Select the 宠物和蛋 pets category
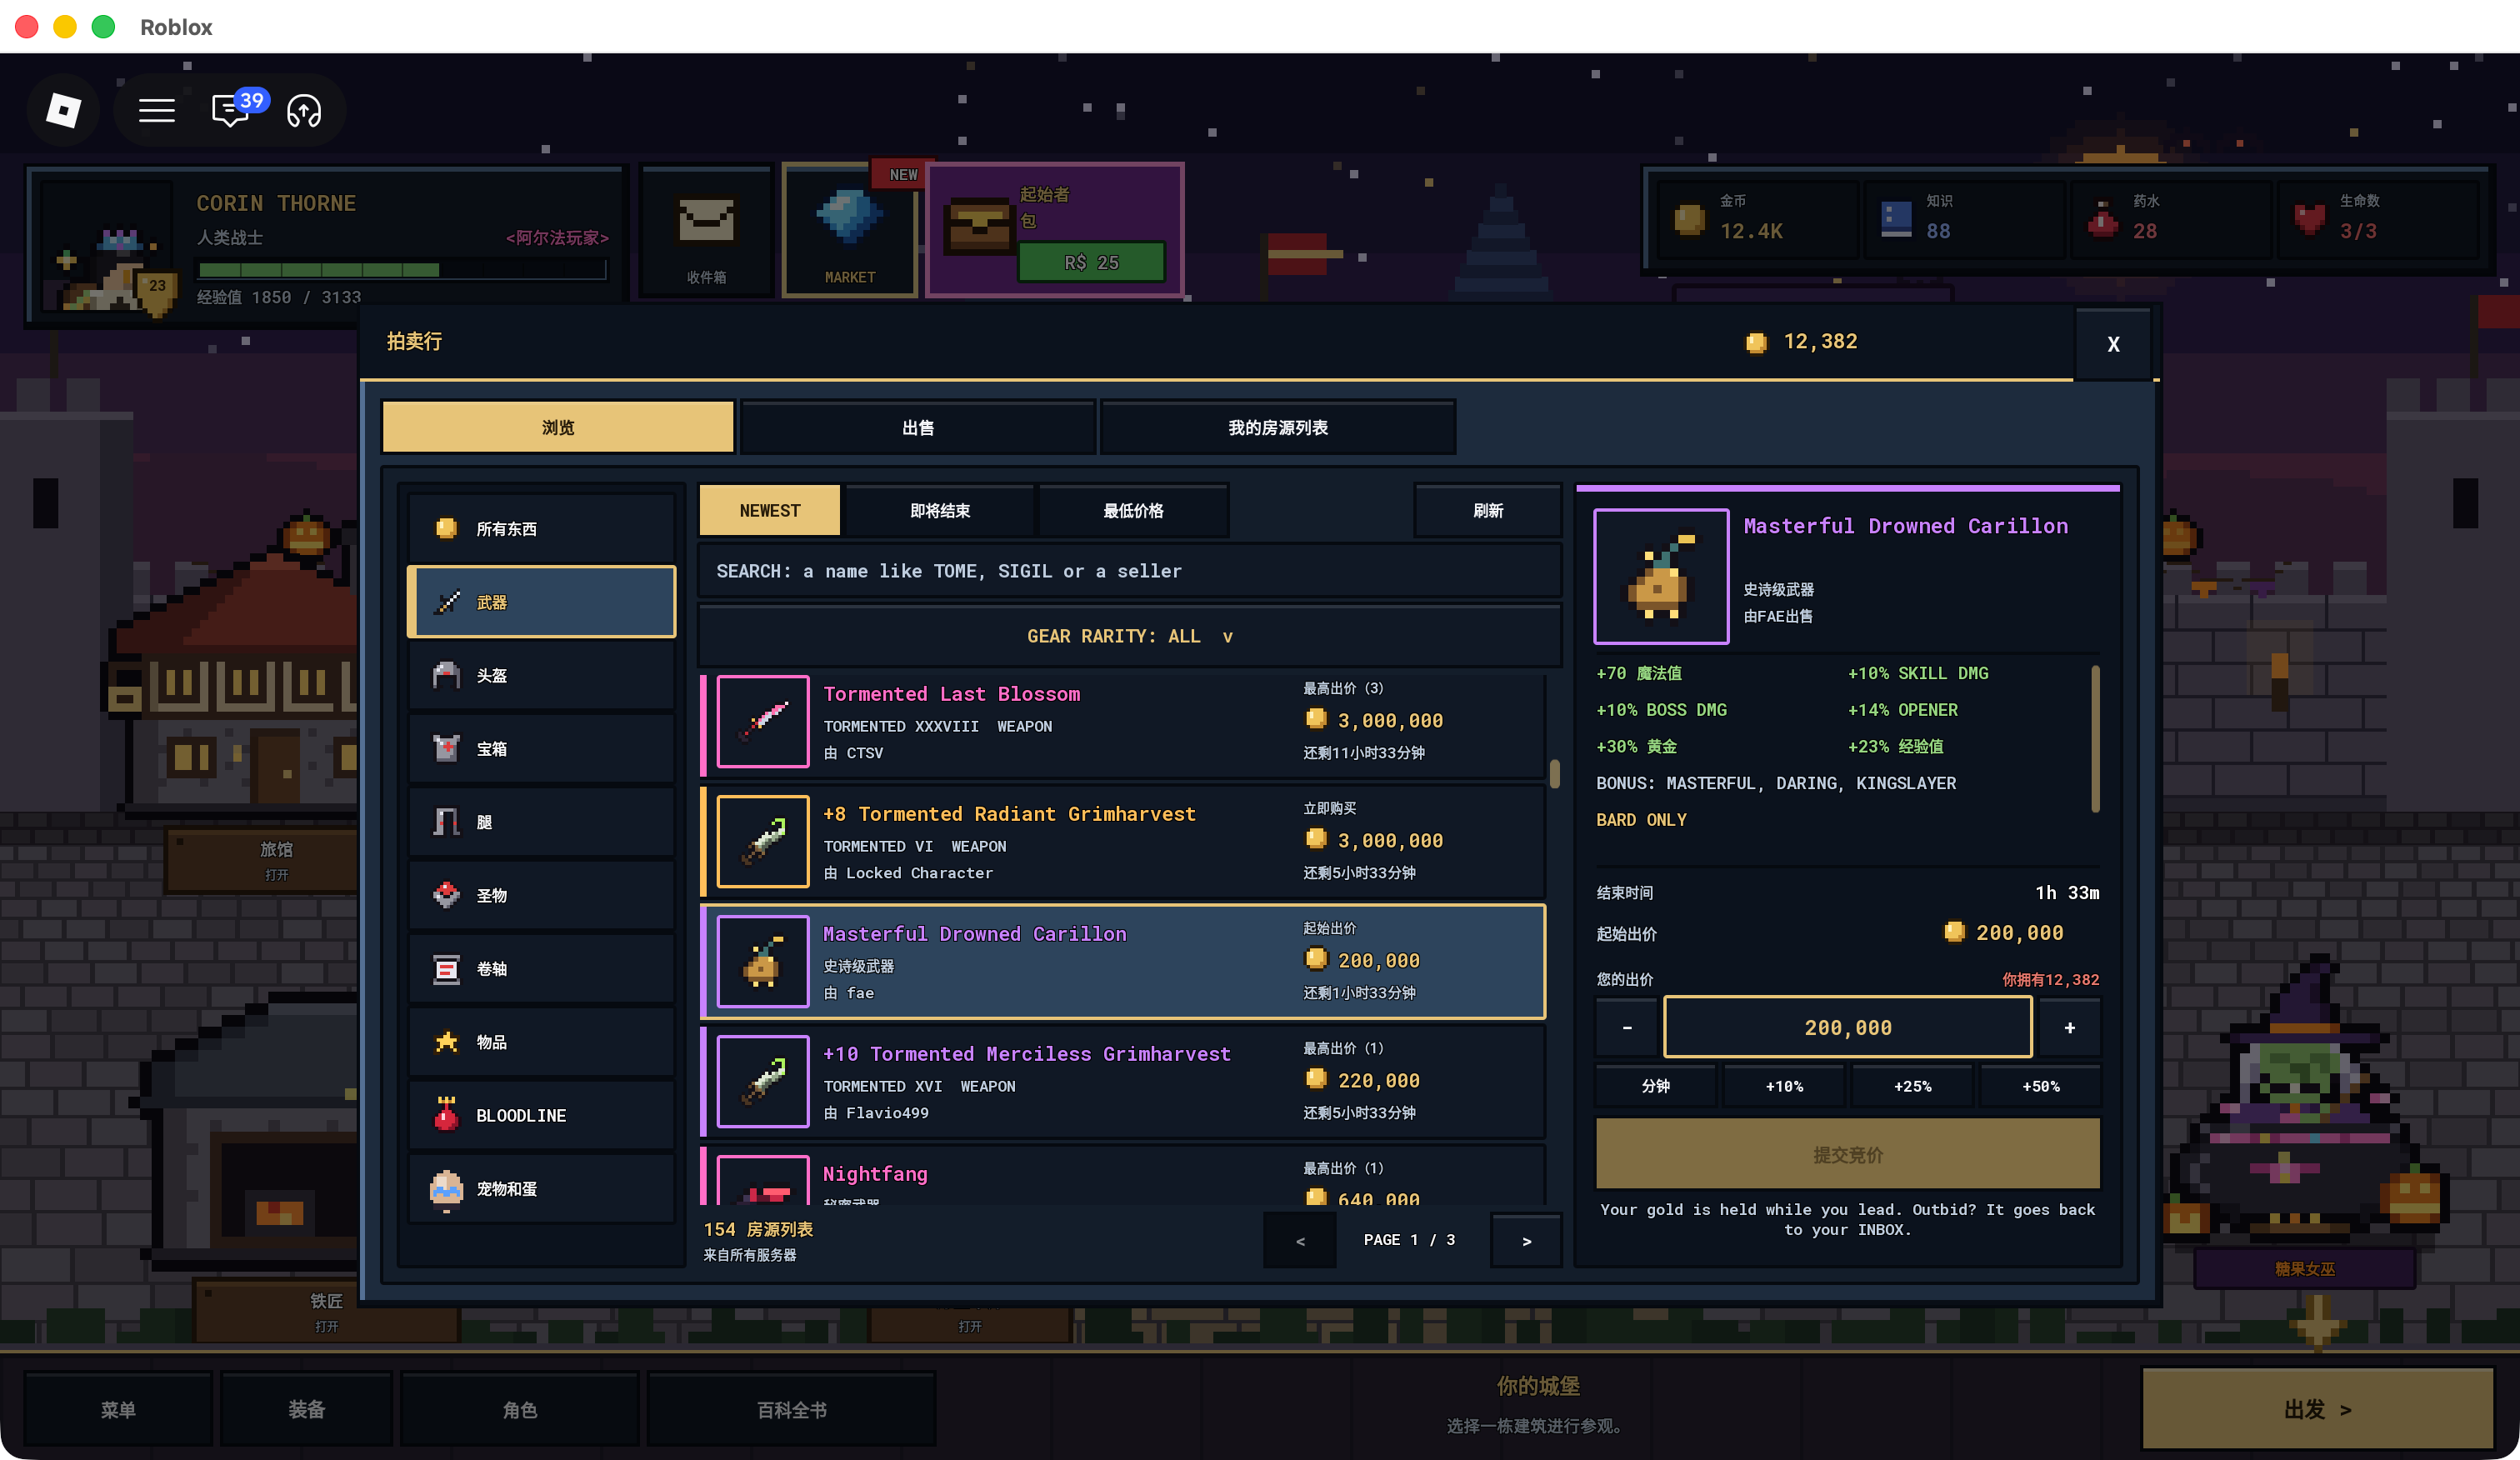The width and height of the screenshot is (2520, 1460). (x=541, y=1188)
